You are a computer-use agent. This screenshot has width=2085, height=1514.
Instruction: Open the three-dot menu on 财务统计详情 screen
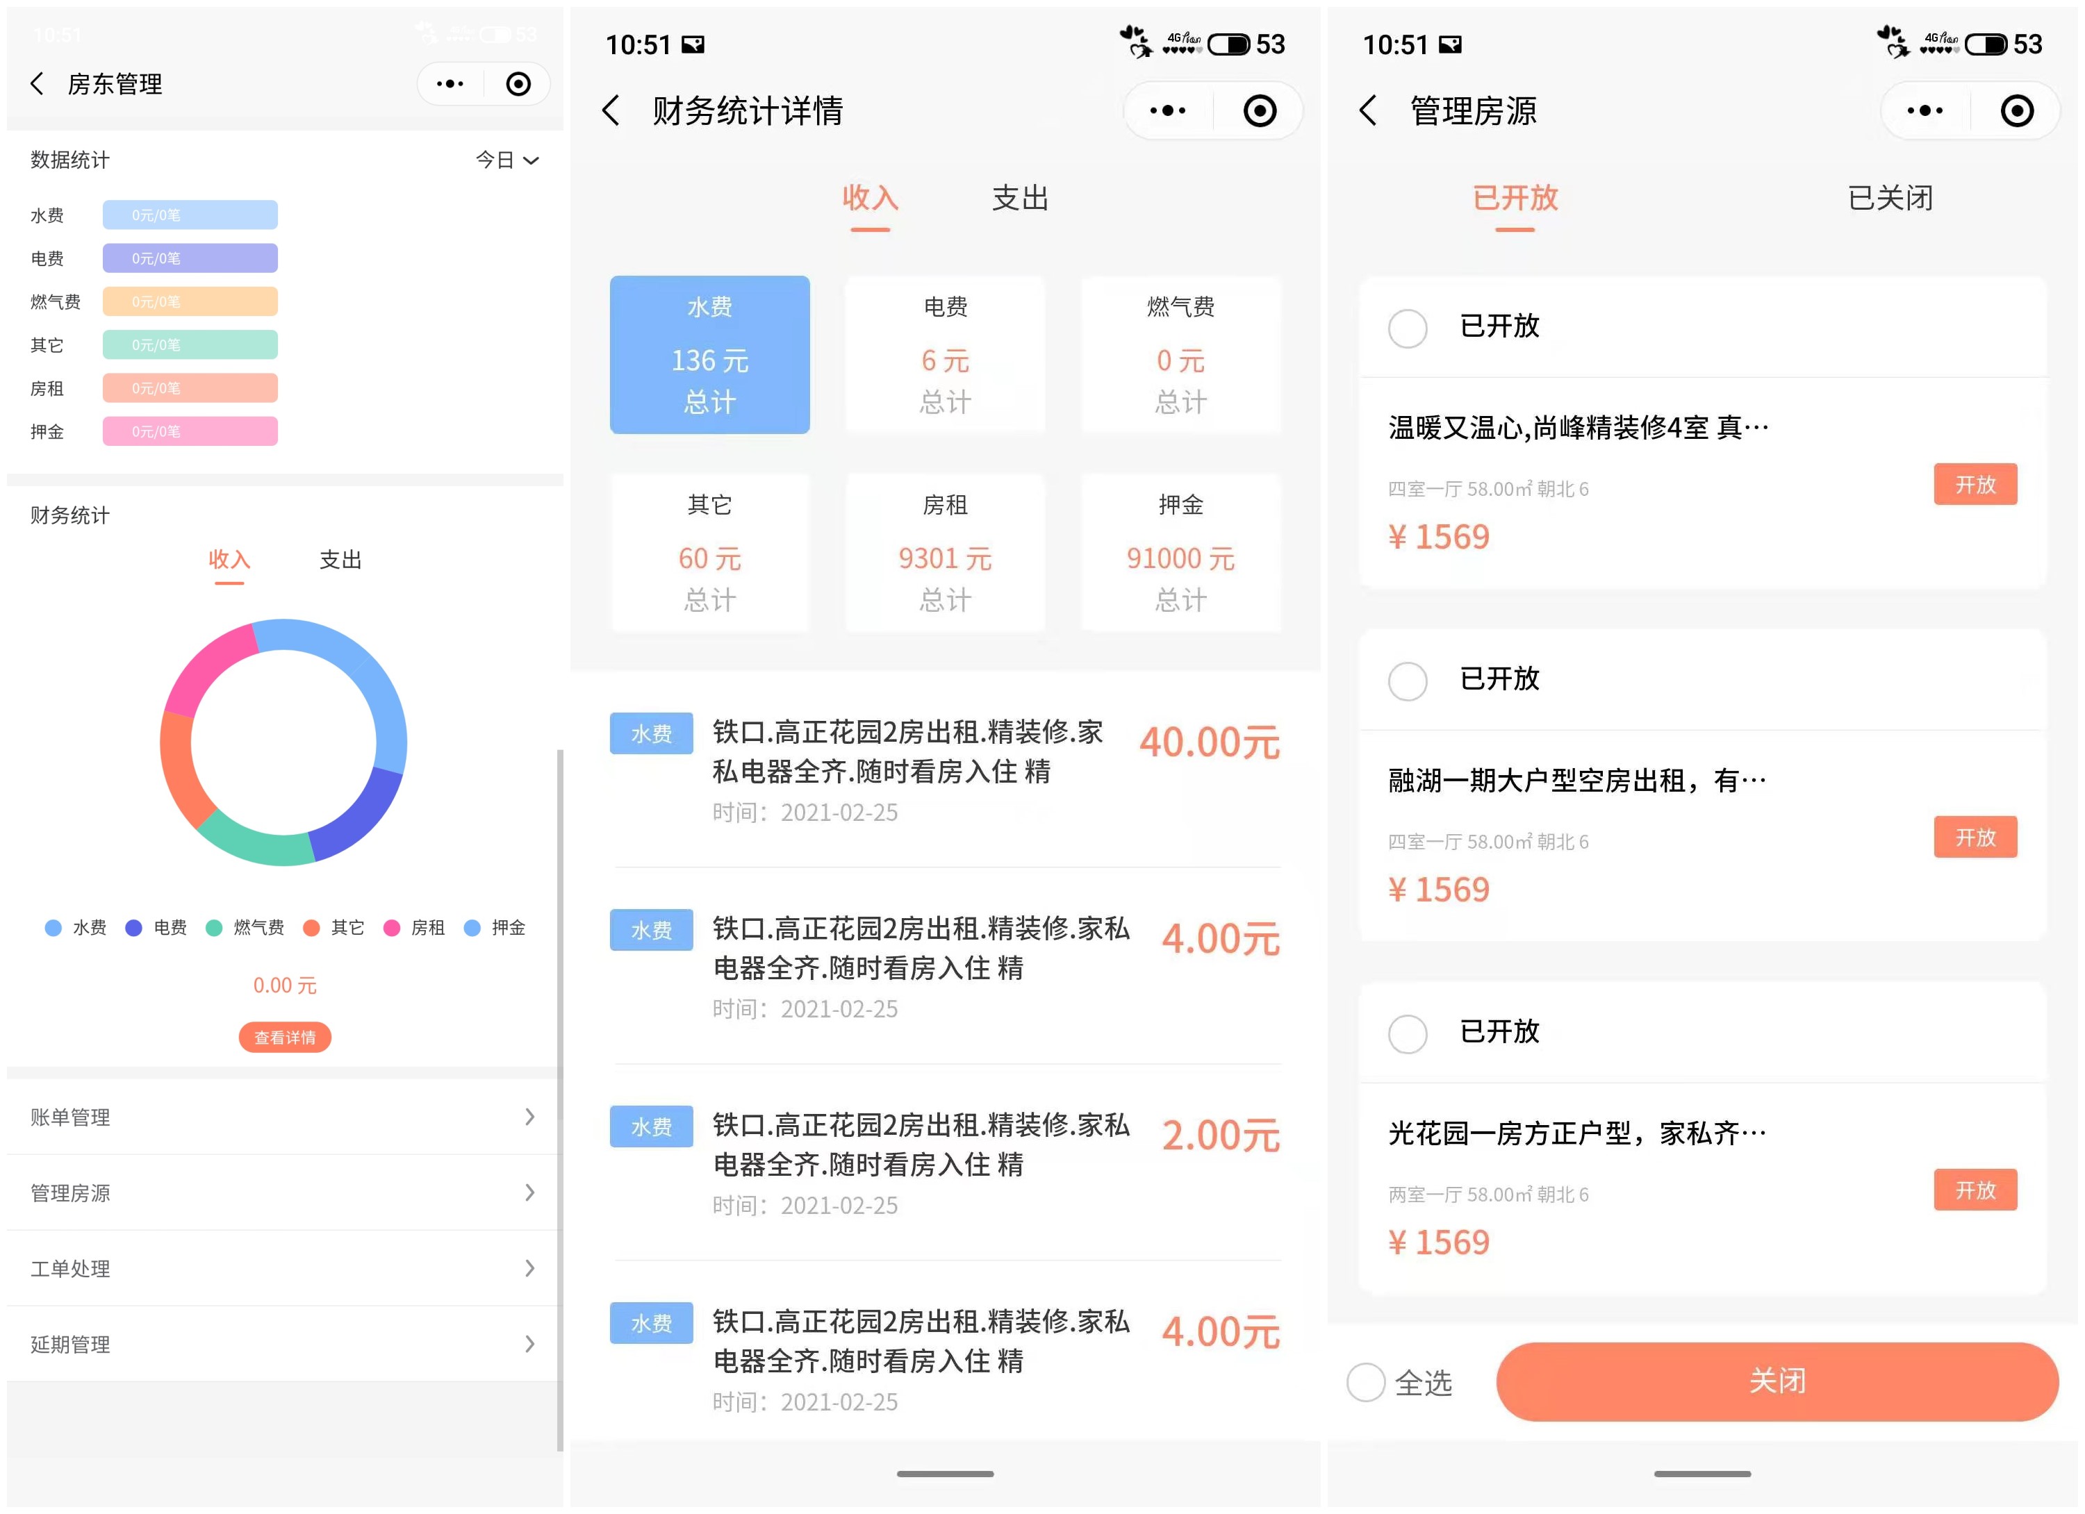pos(1167,110)
